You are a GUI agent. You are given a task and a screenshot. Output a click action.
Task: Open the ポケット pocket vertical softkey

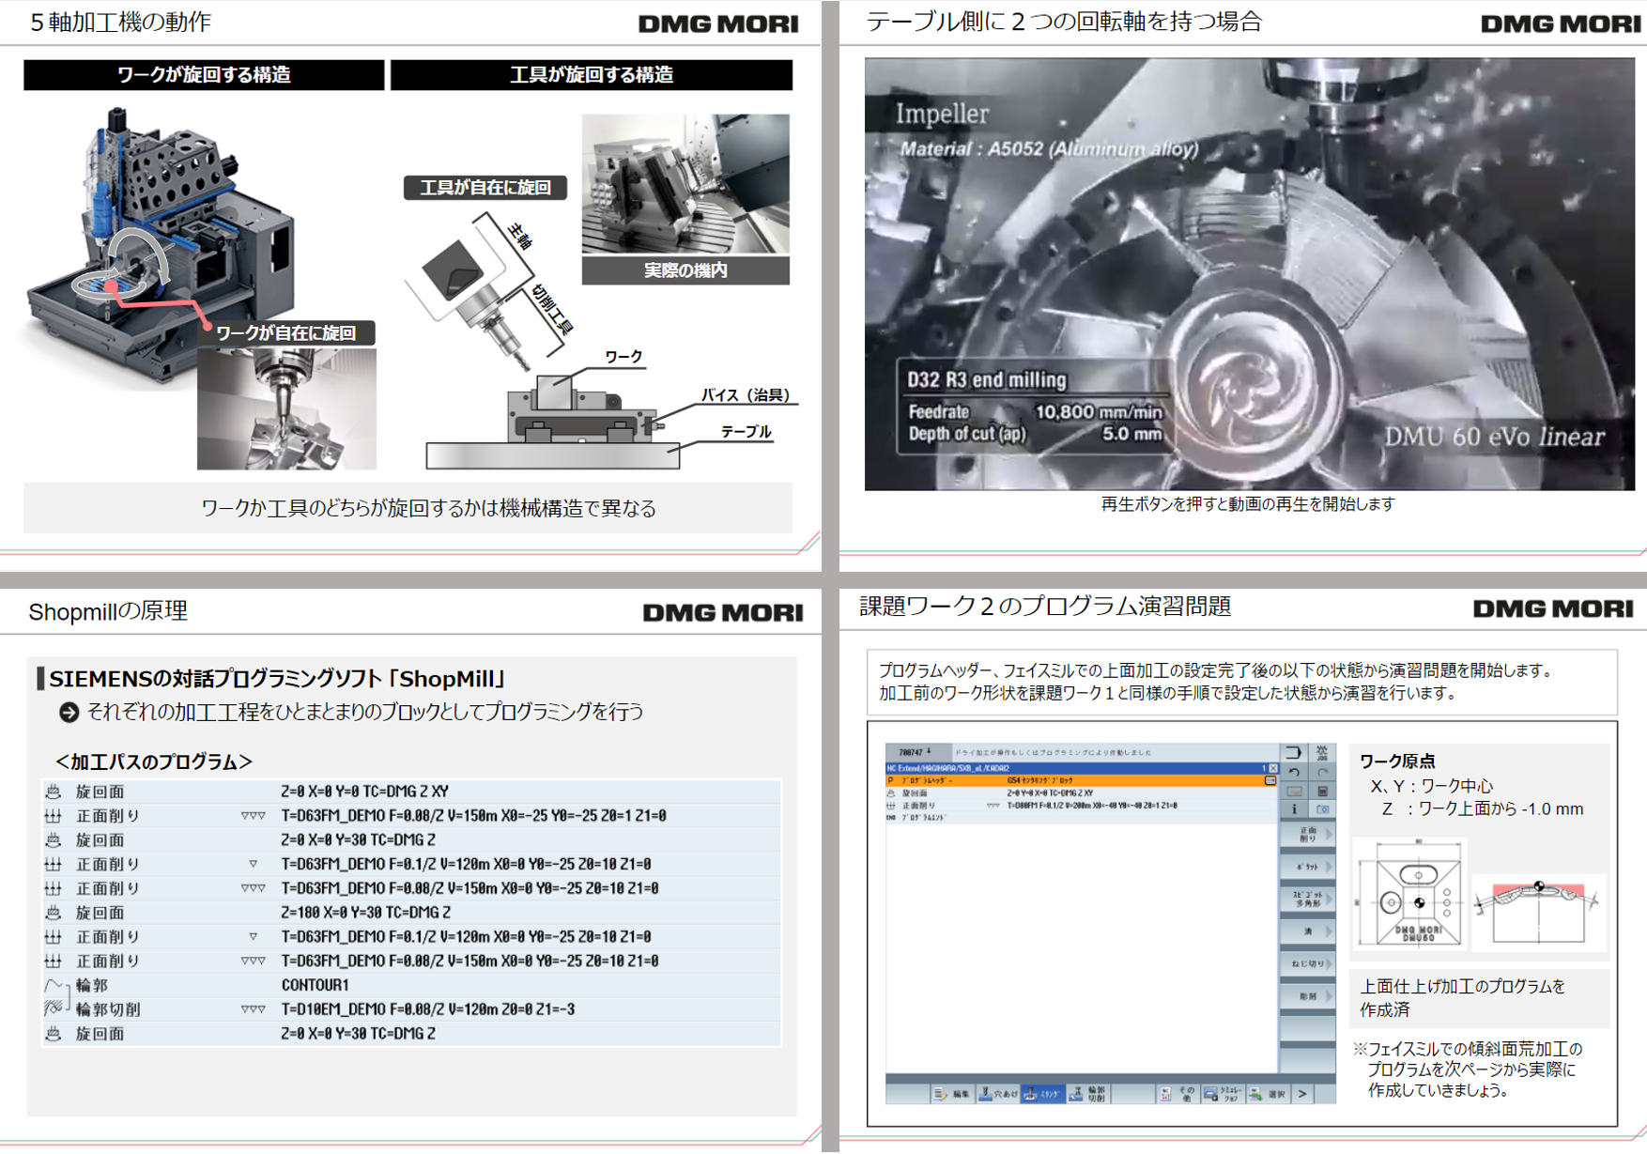coord(1308,867)
